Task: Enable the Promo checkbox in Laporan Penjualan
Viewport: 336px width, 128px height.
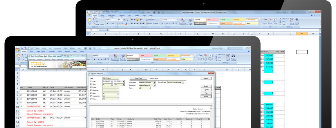Action: tap(91, 99)
